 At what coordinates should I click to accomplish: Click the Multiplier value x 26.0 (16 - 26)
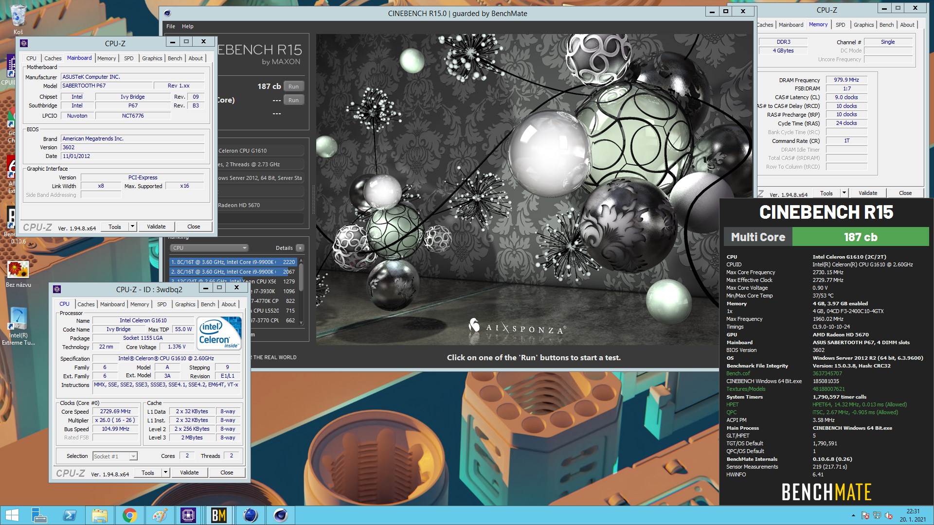point(116,420)
